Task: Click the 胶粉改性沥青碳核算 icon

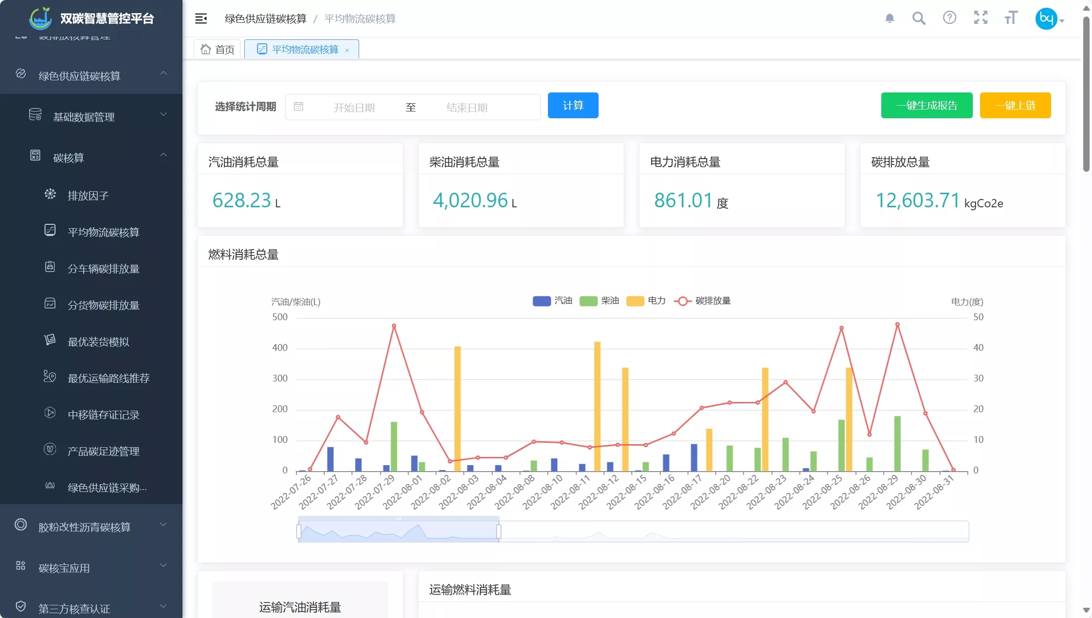Action: click(21, 525)
